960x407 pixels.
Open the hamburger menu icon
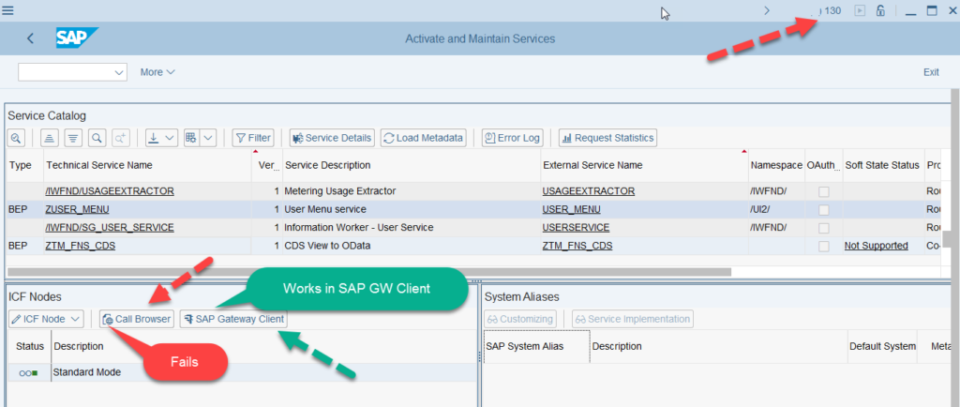click(x=8, y=10)
